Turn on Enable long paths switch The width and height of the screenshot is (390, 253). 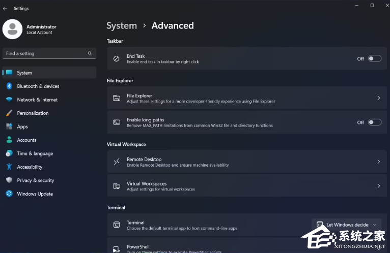pos(374,122)
